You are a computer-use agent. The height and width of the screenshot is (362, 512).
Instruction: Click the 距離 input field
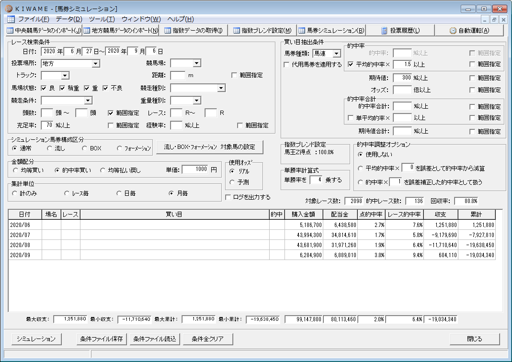178,75
